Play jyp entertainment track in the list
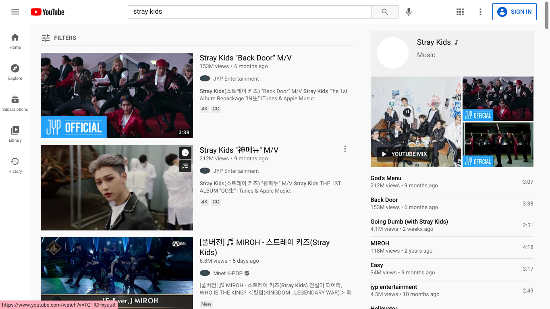The image size is (550, 309). click(x=452, y=290)
